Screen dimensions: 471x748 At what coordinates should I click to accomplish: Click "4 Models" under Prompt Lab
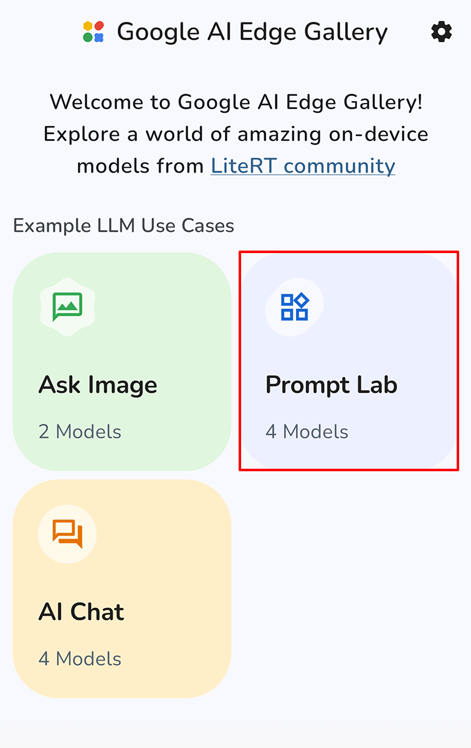(x=307, y=431)
